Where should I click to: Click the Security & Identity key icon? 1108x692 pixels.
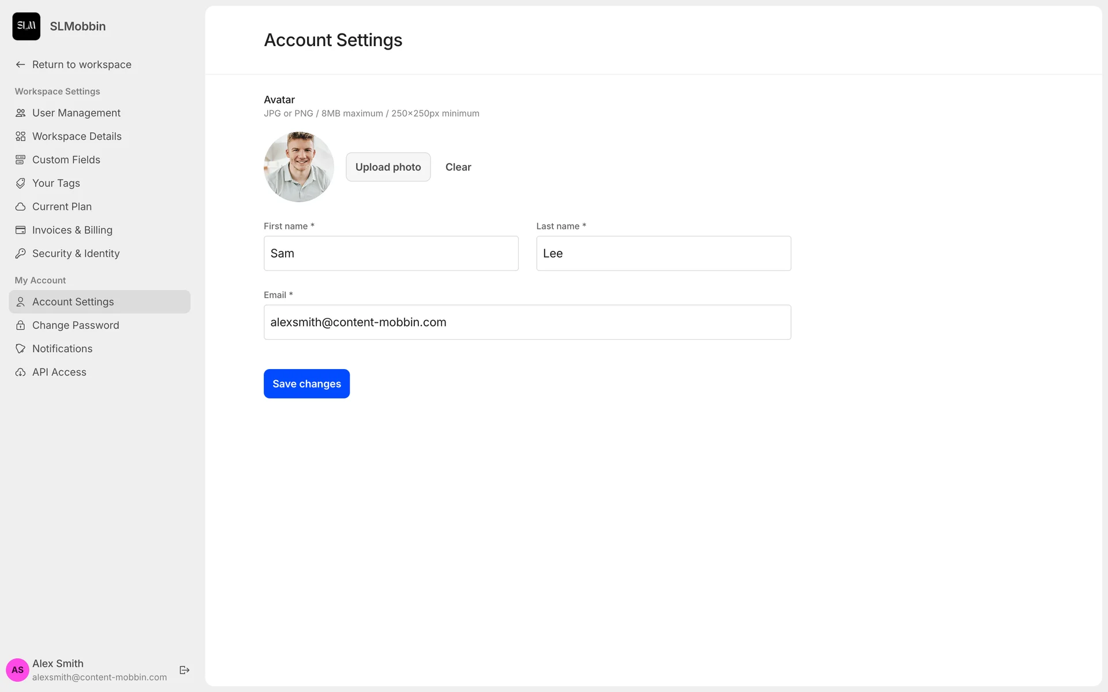tap(20, 254)
